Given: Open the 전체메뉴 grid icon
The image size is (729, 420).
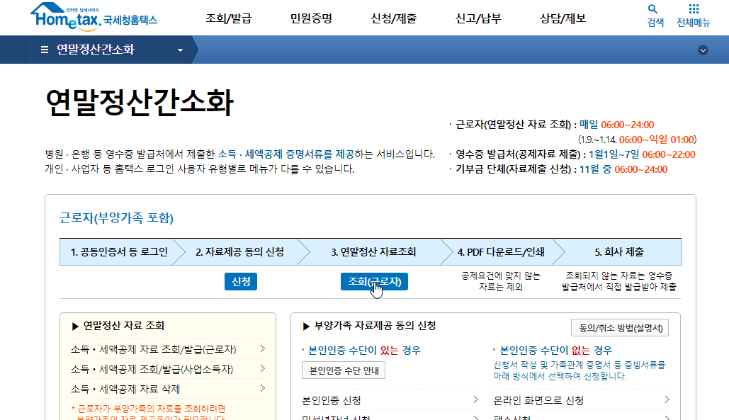Looking at the screenshot, I should tap(693, 15).
